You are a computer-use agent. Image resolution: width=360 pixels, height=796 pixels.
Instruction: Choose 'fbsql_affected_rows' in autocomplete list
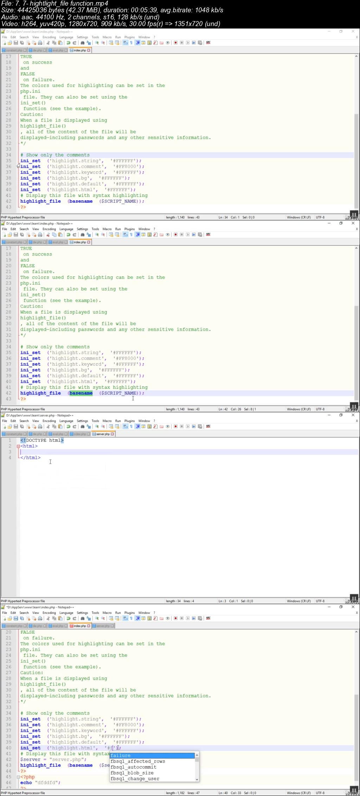[152, 761]
